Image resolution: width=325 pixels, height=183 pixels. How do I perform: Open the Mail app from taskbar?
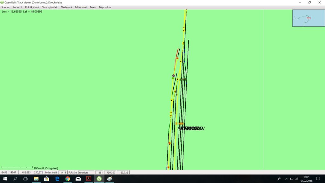(x=78, y=179)
